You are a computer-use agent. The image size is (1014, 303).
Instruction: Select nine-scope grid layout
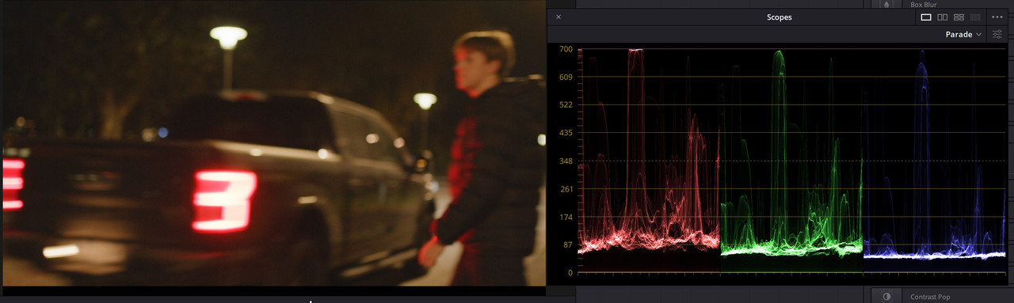pos(975,17)
